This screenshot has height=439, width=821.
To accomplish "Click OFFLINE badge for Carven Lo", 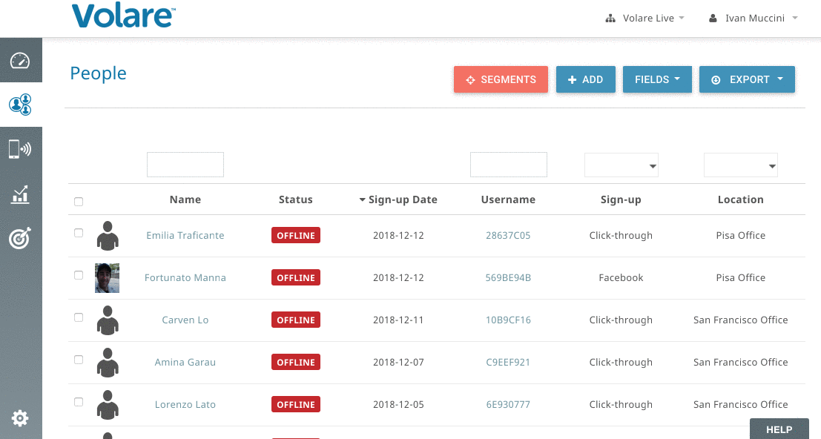I will click(x=296, y=320).
